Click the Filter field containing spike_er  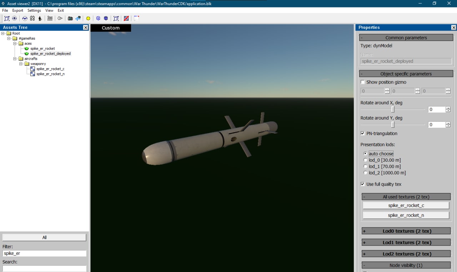coord(44,253)
